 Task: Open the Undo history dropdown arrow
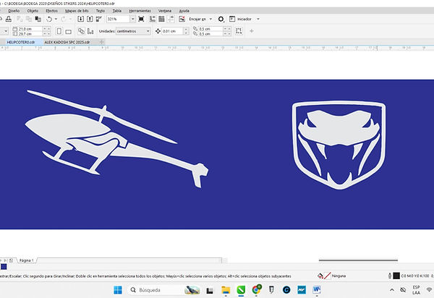click(x=56, y=19)
